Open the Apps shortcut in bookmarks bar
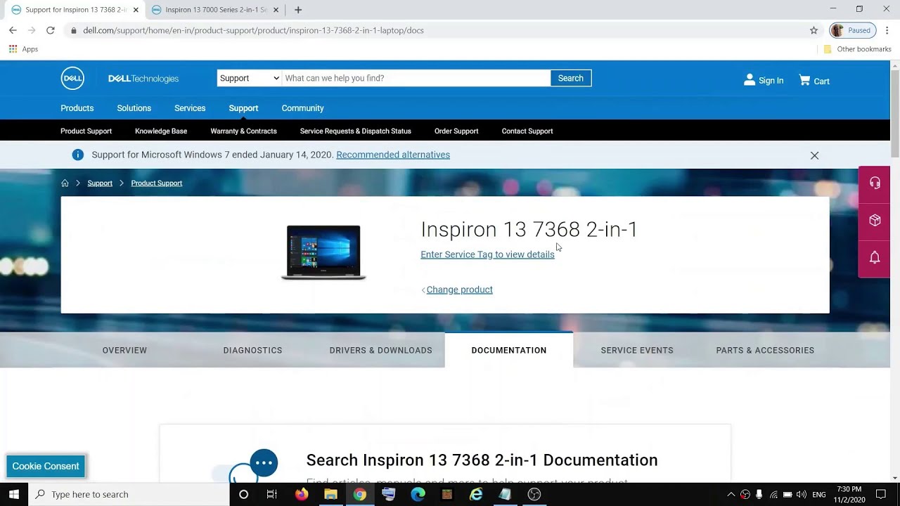 (23, 49)
